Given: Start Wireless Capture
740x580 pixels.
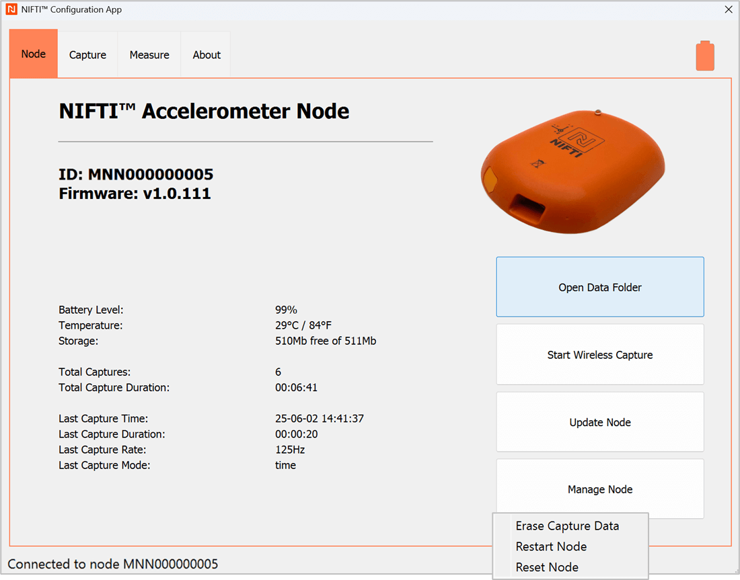Looking at the screenshot, I should tap(600, 355).
